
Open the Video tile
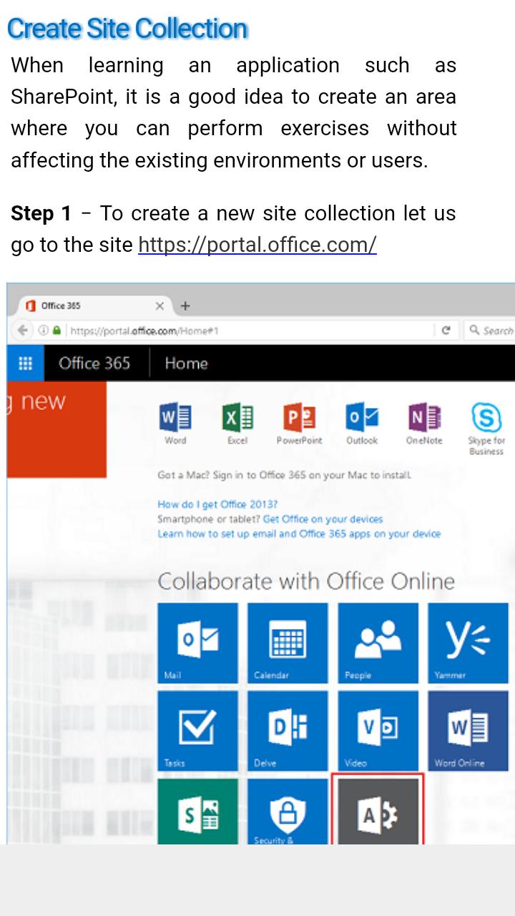tap(378, 731)
